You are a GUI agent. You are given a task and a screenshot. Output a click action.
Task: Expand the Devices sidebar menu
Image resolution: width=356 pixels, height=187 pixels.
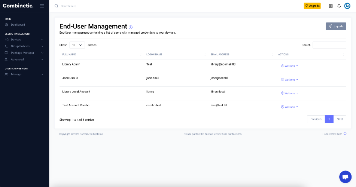tap(25, 40)
